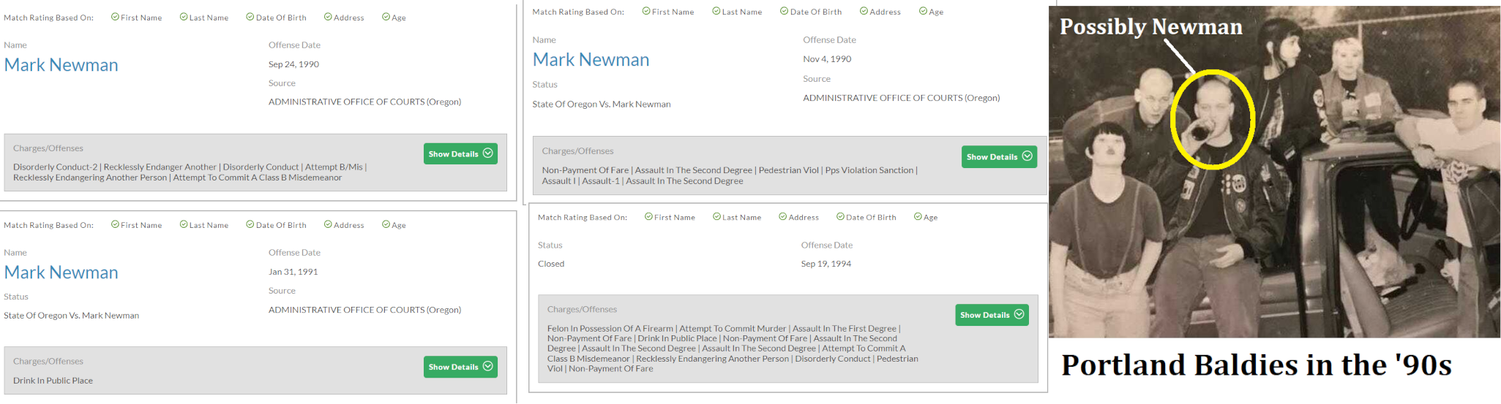This screenshot has width=1501, height=404.
Task: Expand Show Details for Disorderly Conduct-2 charges
Action: tap(460, 154)
